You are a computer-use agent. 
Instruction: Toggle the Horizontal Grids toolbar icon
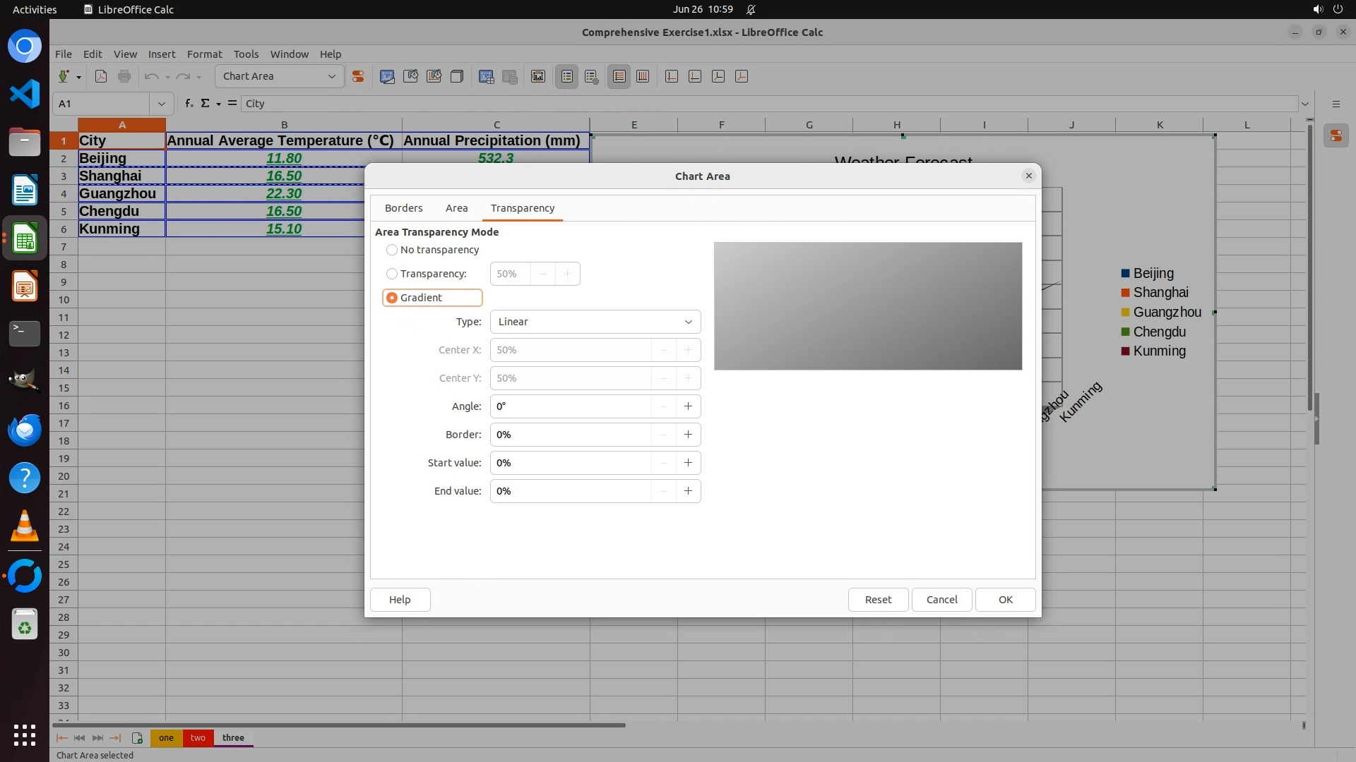pyautogui.click(x=619, y=76)
